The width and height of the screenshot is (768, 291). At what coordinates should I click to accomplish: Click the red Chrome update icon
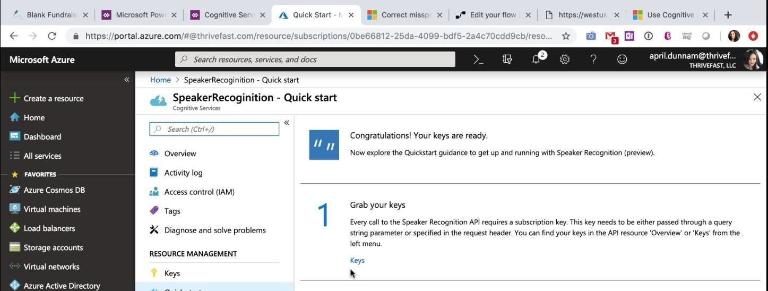click(753, 36)
